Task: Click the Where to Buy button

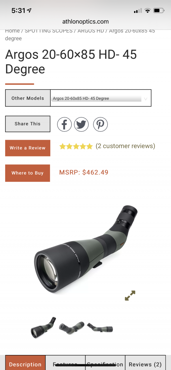Action: click(x=28, y=173)
